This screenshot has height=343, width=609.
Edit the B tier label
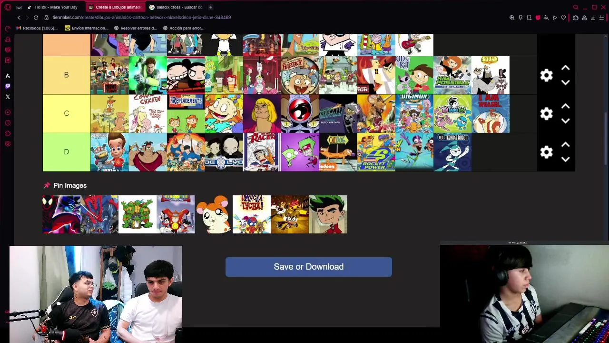(x=67, y=75)
